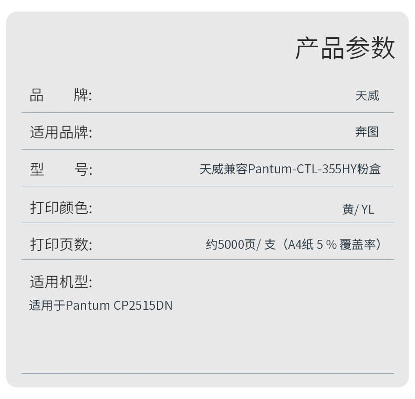Screen dimensions: 415x399
Task: Select the 适用机型 field label
Action: pyautogui.click(x=60, y=282)
